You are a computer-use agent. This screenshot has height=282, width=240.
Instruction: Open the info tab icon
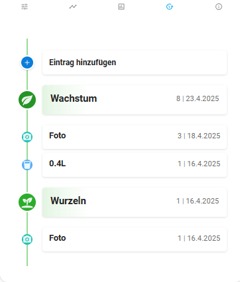[219, 7]
